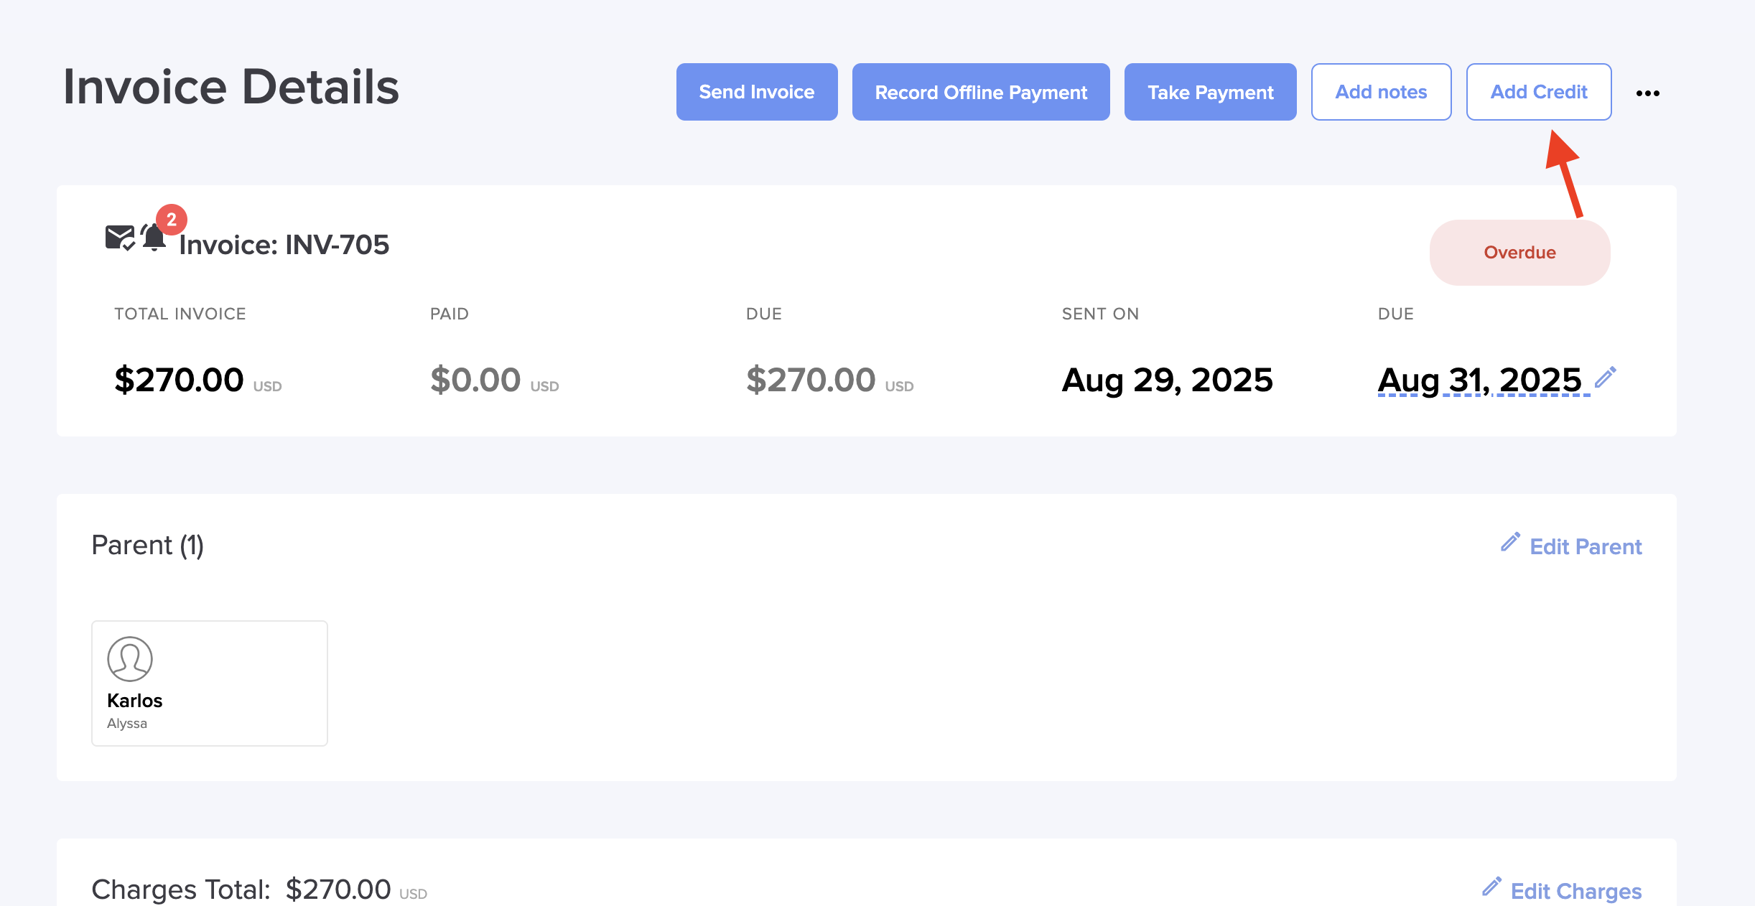Viewport: 1755px width, 906px height.
Task: Click the email sent envelope icon
Action: pos(119,238)
